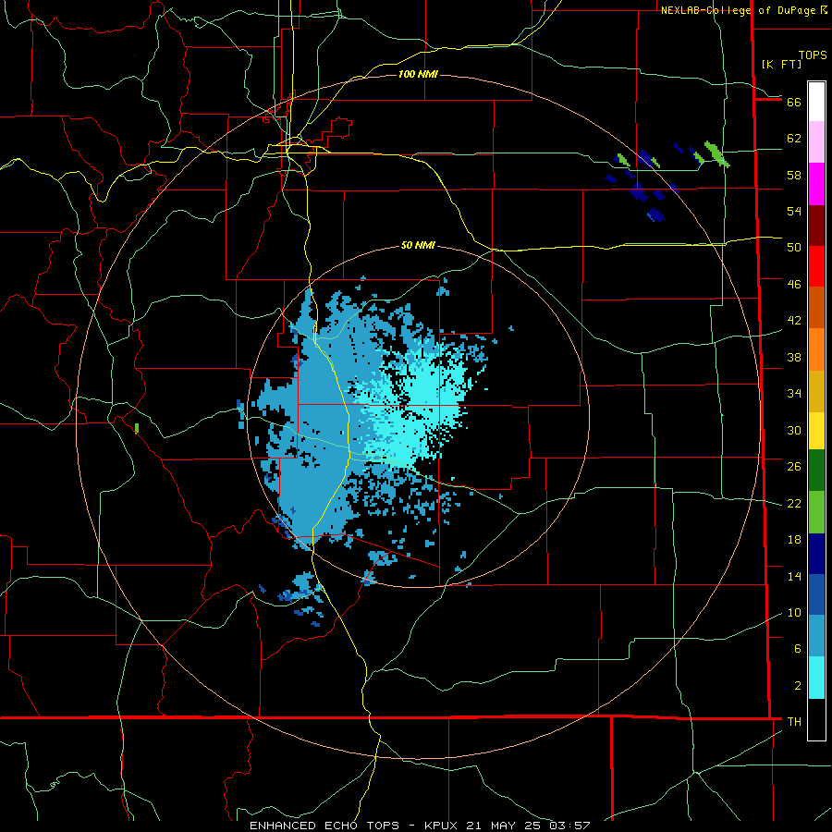Click the 46 value on the legend

(794, 285)
